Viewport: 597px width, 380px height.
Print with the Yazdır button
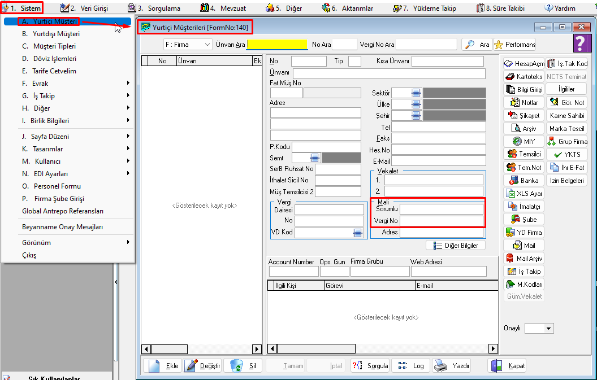tap(452, 365)
